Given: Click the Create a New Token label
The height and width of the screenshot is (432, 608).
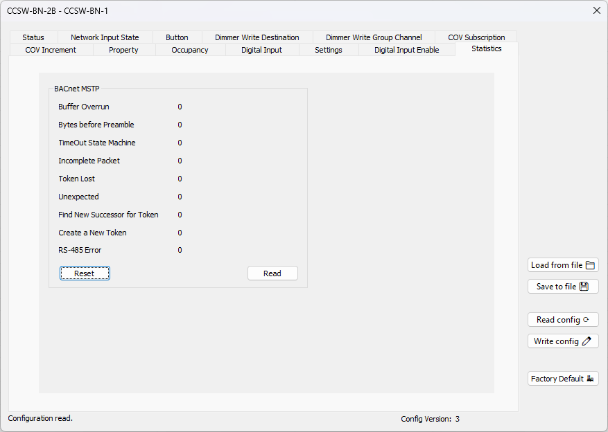Looking at the screenshot, I should tap(92, 233).
